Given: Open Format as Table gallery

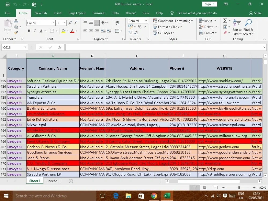Looking at the screenshot, I should tap(167, 27).
